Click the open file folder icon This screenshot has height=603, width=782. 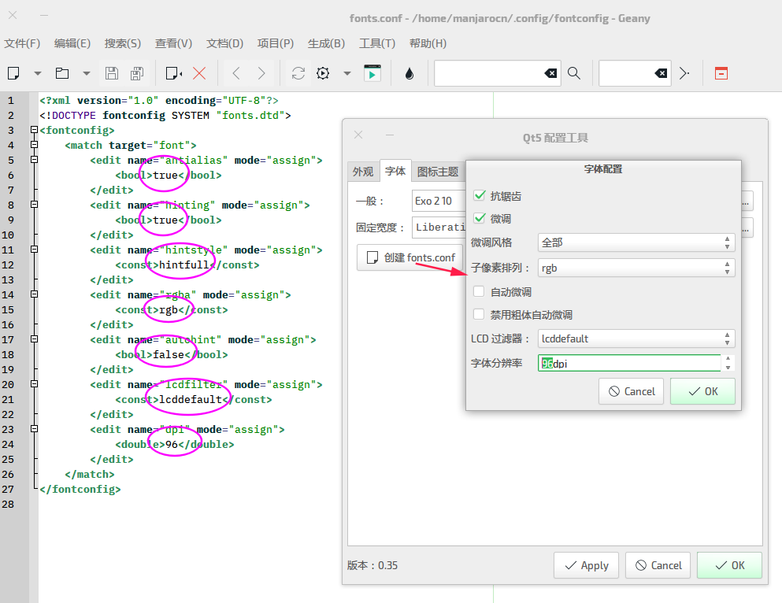coord(62,73)
